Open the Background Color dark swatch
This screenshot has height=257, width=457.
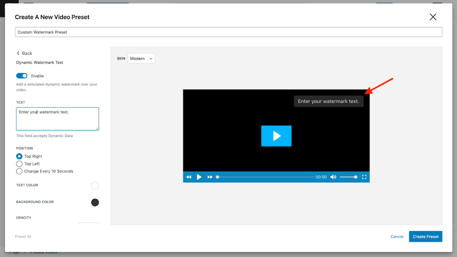coord(95,203)
